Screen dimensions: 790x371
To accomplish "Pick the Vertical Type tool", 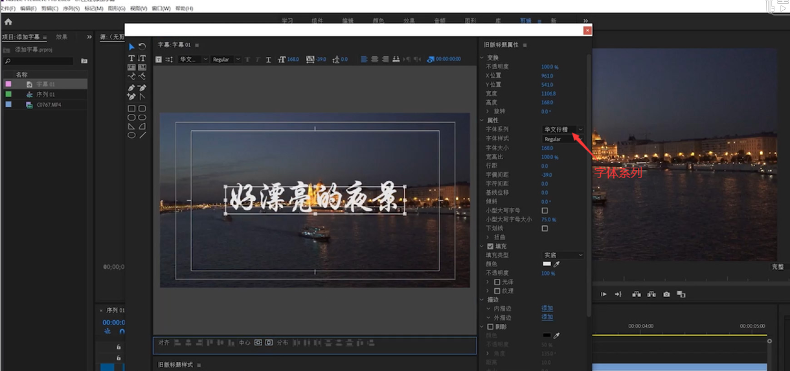I will (x=142, y=58).
